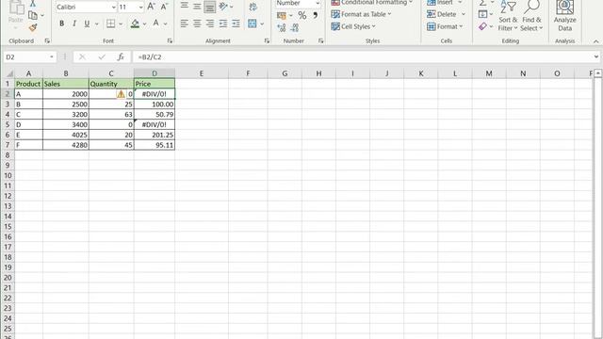Click Decrease Decimal icon
The width and height of the screenshot is (603, 339).
point(295,27)
